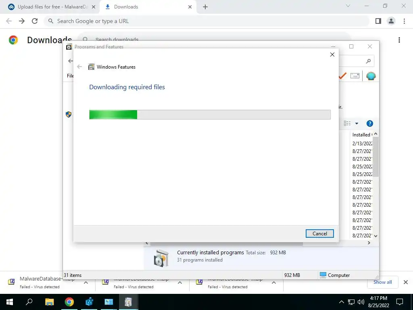Screen dimensions: 413x310
Task: Click the first failed MalwareDatabase zip icon
Action: 11,282
